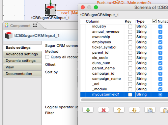Open Type dropdown for _module row
This screenshot has width=168, height=125.
coord(143,89)
